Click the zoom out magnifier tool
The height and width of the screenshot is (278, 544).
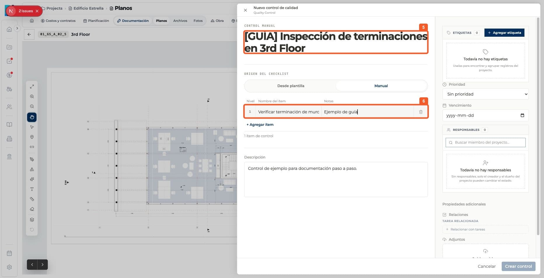[32, 106]
